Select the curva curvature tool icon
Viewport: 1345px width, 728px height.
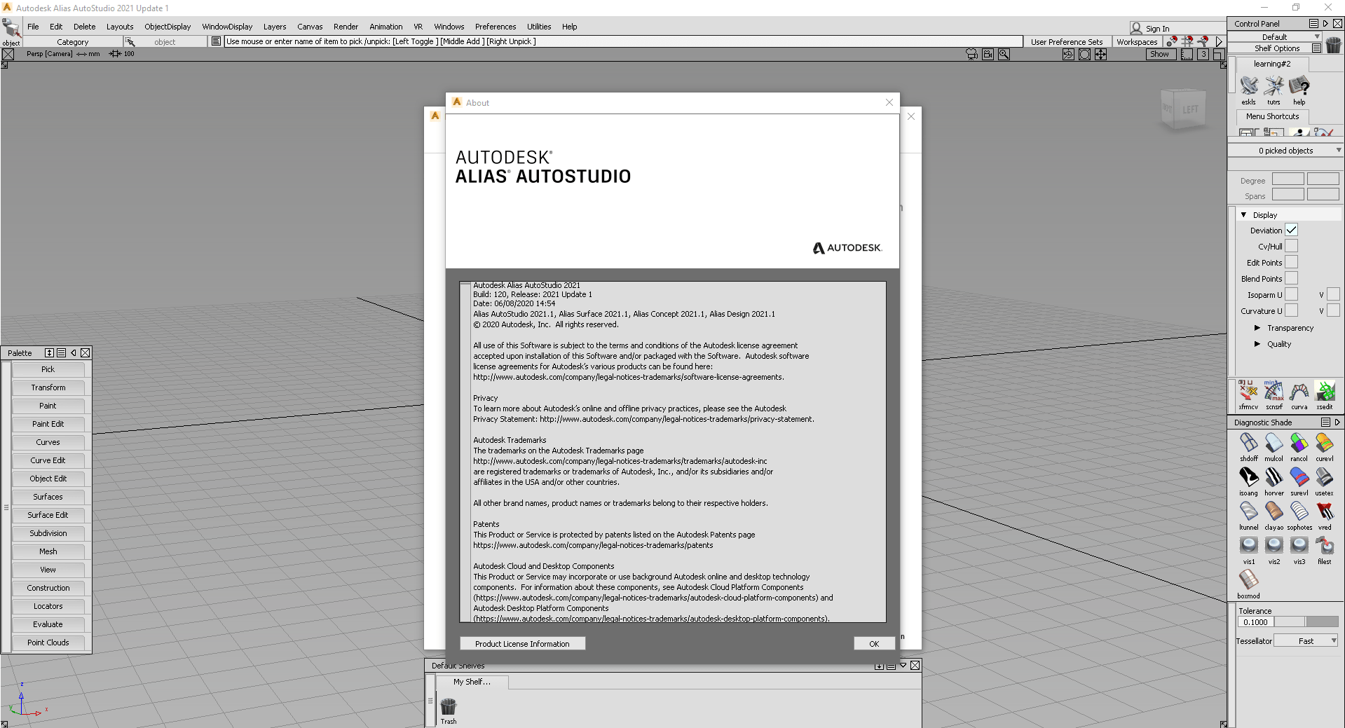pos(1299,391)
